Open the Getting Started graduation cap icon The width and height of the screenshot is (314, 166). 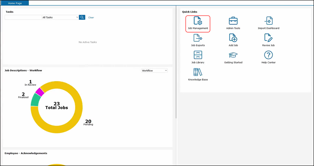(233, 55)
